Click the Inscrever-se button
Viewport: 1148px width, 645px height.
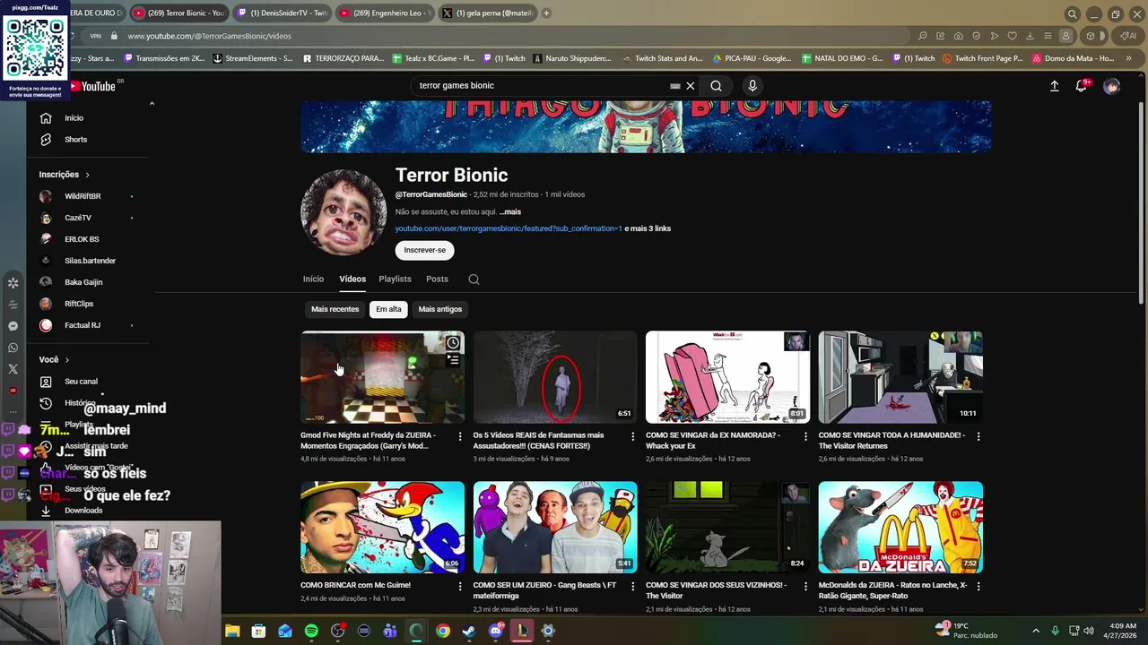424,251
